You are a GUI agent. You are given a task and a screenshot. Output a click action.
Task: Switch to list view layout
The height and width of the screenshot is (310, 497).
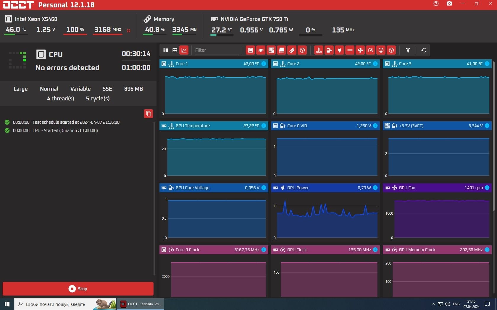point(166,50)
